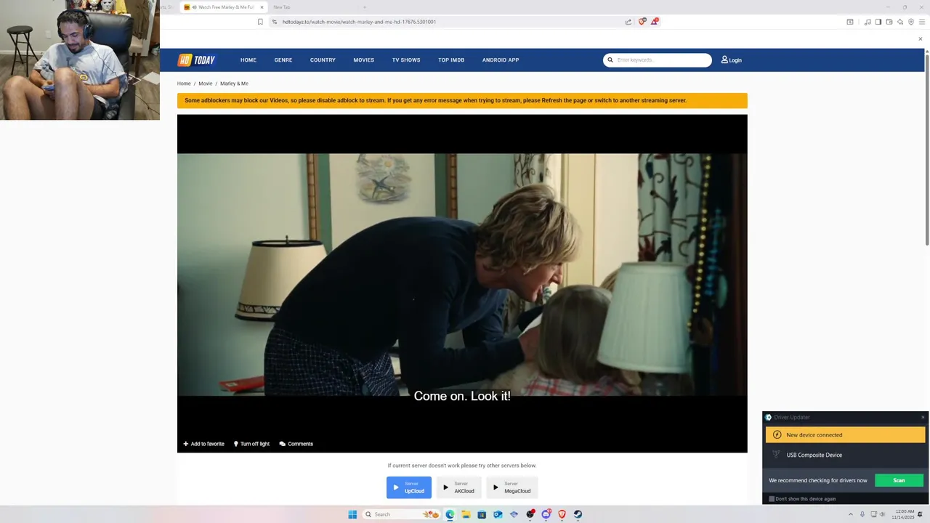The image size is (930, 523).
Task: Click the magnifier icon in site search
Action: click(x=610, y=60)
